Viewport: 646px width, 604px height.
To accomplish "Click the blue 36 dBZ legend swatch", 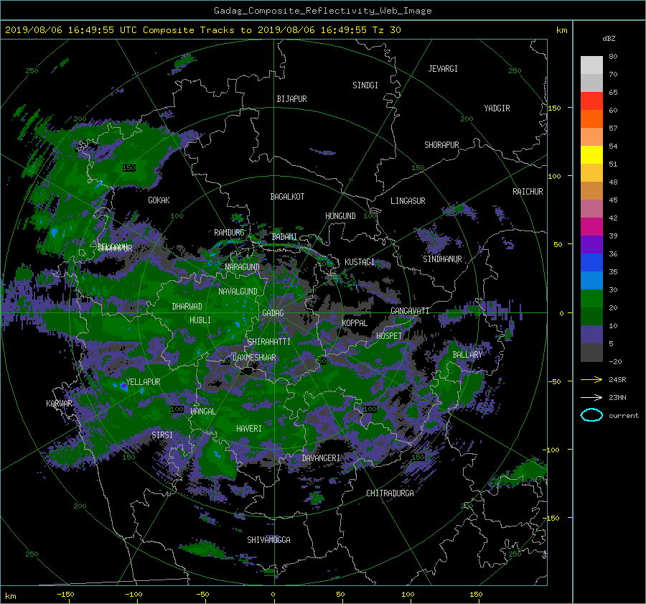I will pyautogui.click(x=591, y=262).
